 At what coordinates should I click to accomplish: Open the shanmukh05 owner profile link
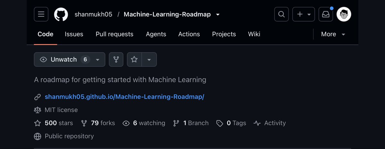[93, 14]
